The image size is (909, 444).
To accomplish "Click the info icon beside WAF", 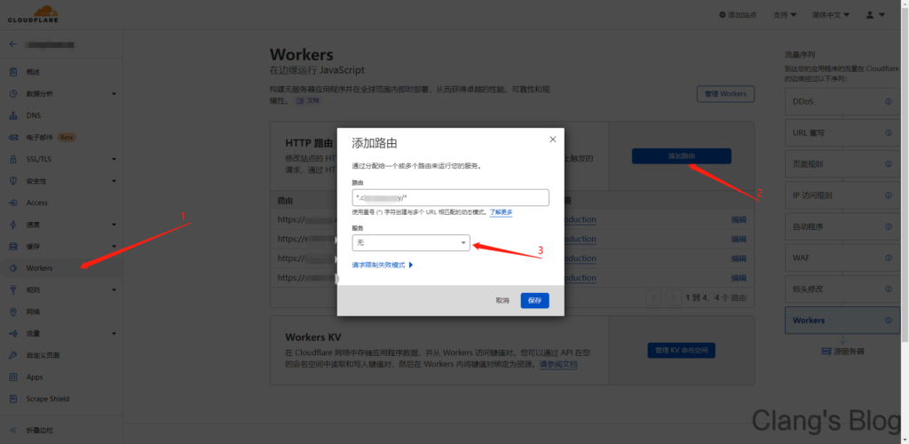I will click(x=889, y=258).
